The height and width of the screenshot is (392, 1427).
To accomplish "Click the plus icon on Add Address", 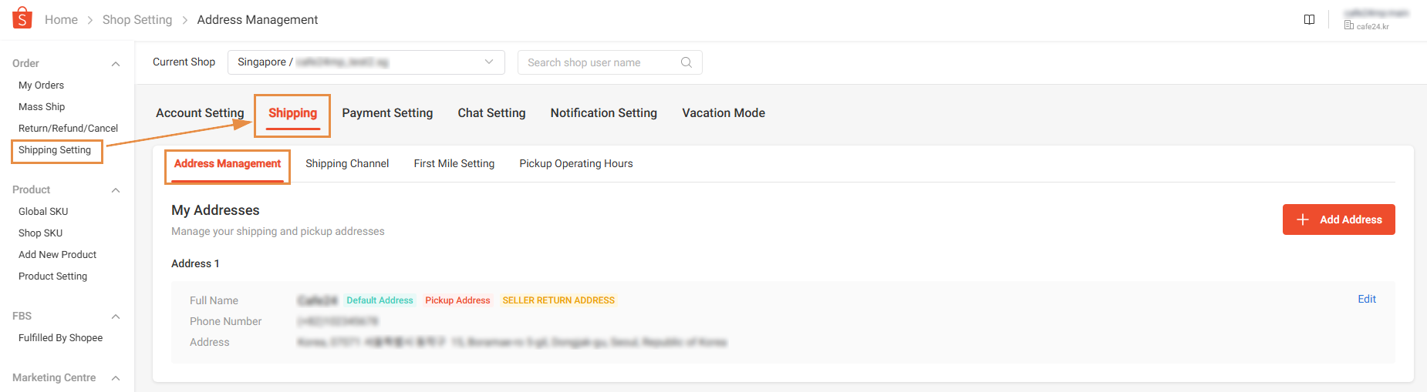I will 1303,219.
